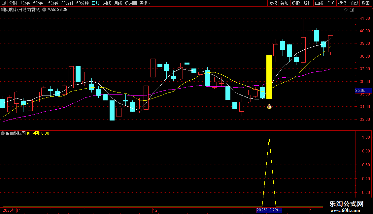This screenshot has height=214, width=373.
Task: Click the yellow highlighted candlestick
Action: (x=269, y=77)
